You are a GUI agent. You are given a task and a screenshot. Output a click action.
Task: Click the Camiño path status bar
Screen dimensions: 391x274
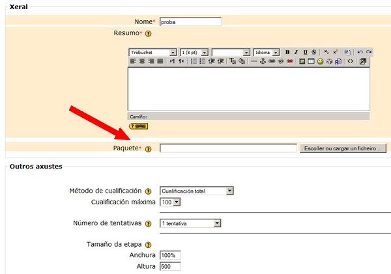[249, 116]
